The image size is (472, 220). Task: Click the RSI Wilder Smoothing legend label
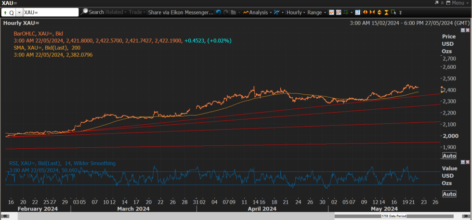pos(62,163)
